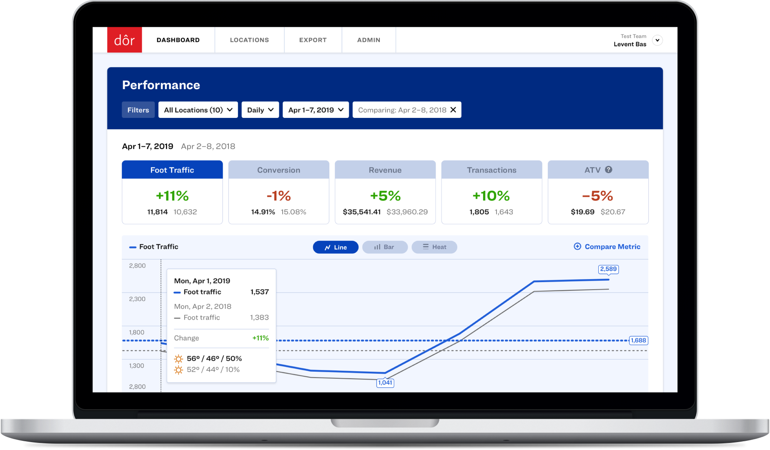
Task: Open the Export tab
Action: [313, 40]
